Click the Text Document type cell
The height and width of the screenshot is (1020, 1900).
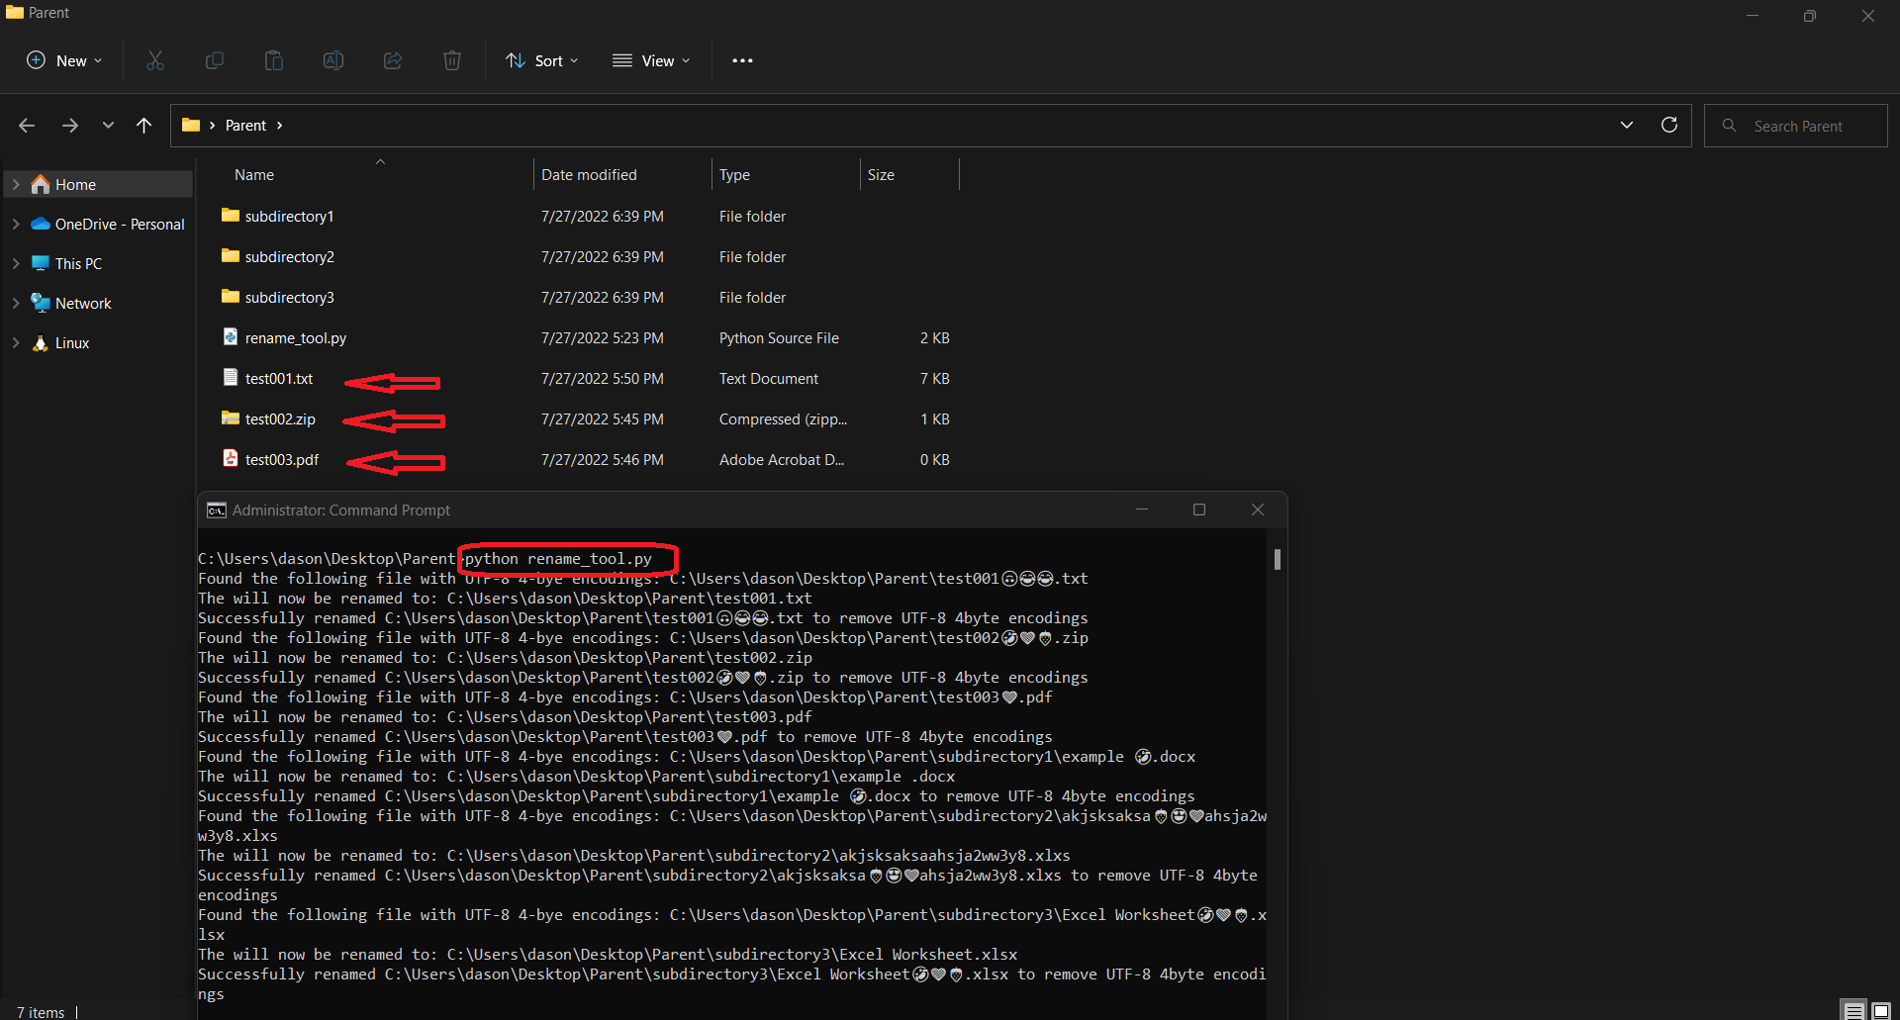(769, 379)
